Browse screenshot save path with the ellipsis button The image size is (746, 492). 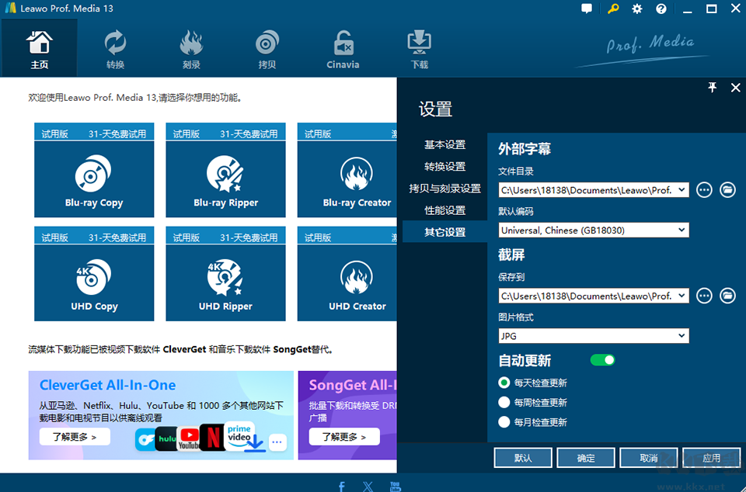pyautogui.click(x=704, y=296)
